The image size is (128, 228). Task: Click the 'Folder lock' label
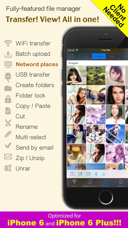tap(30, 95)
